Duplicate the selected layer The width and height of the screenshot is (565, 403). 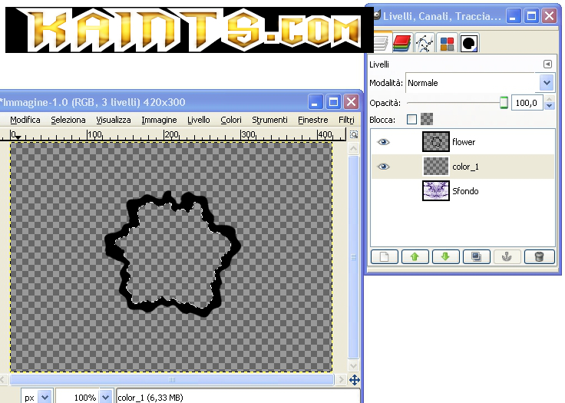point(477,257)
